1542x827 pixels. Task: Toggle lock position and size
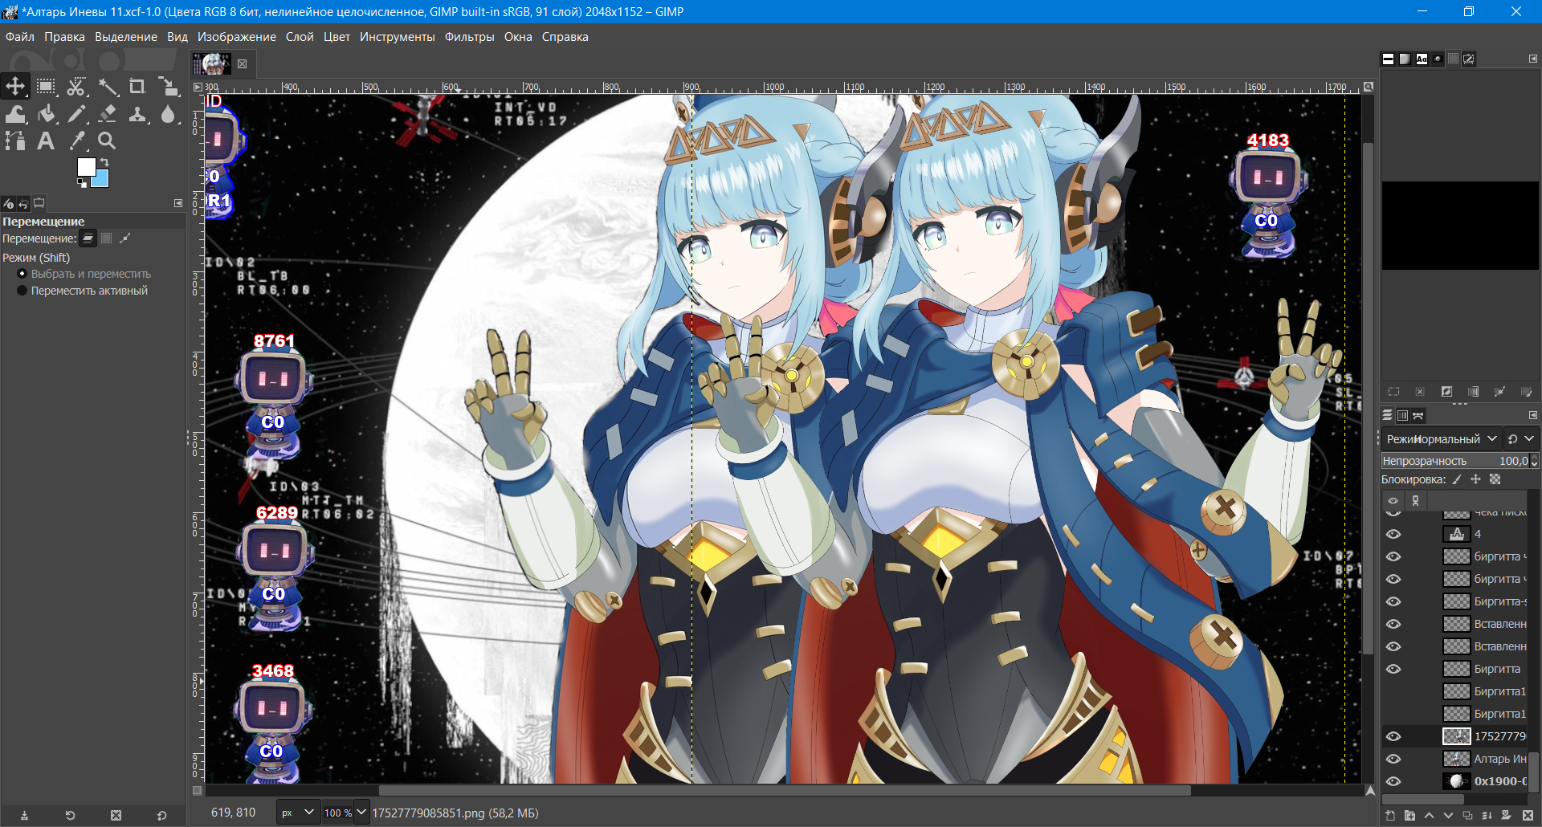pyautogui.click(x=1475, y=479)
